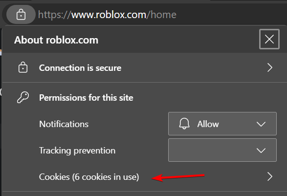Viewport: 287px width, 196px height.
Task: Click the Connection is secure text
Action: (x=80, y=68)
